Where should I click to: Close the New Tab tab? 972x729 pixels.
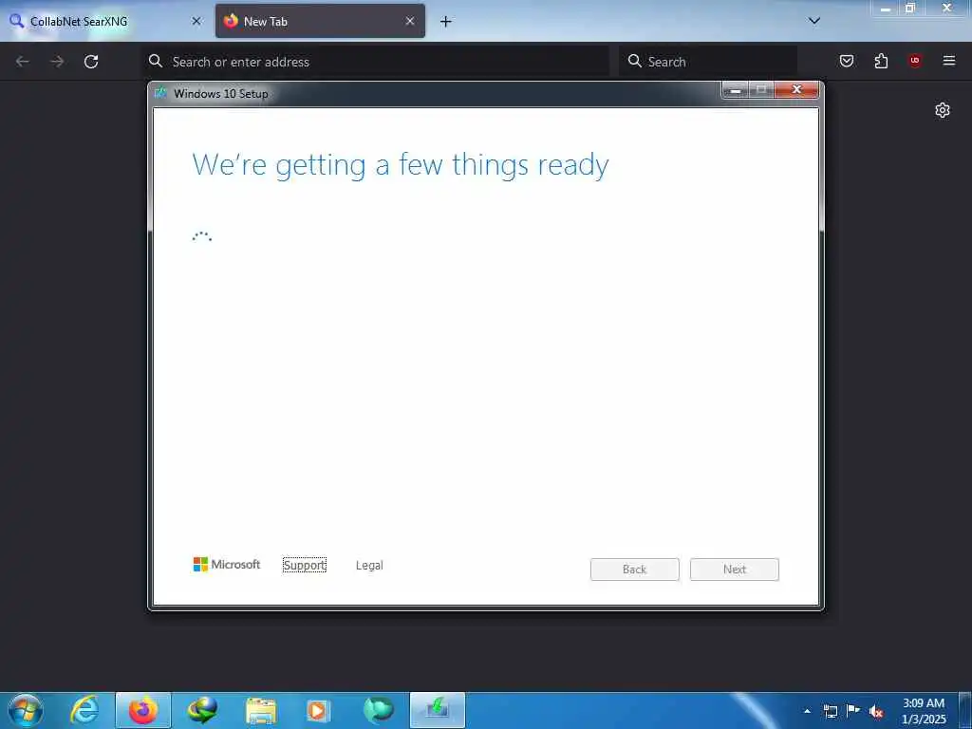[410, 21]
